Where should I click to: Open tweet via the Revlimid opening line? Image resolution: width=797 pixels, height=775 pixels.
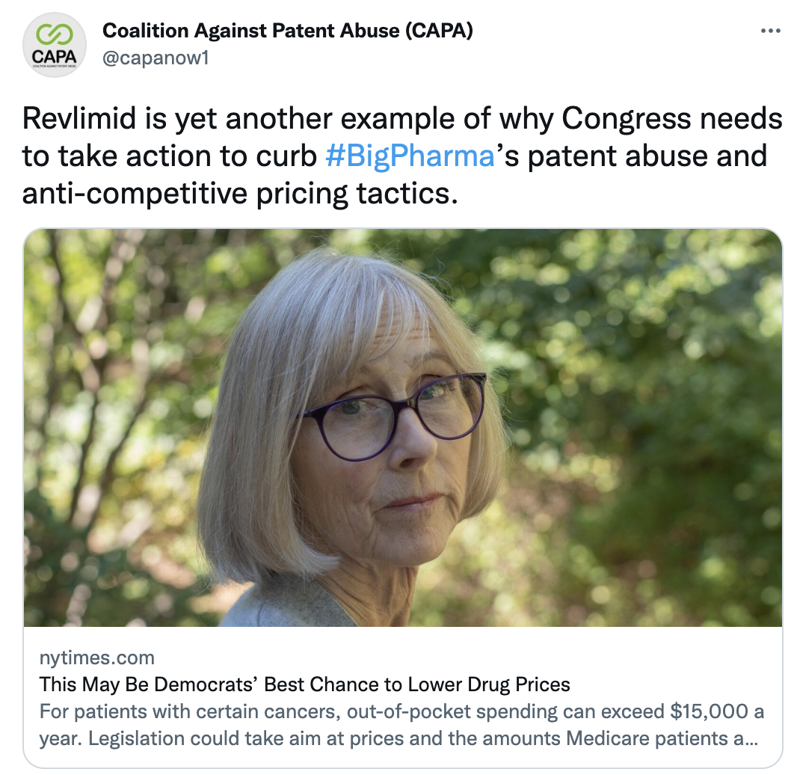point(402,118)
